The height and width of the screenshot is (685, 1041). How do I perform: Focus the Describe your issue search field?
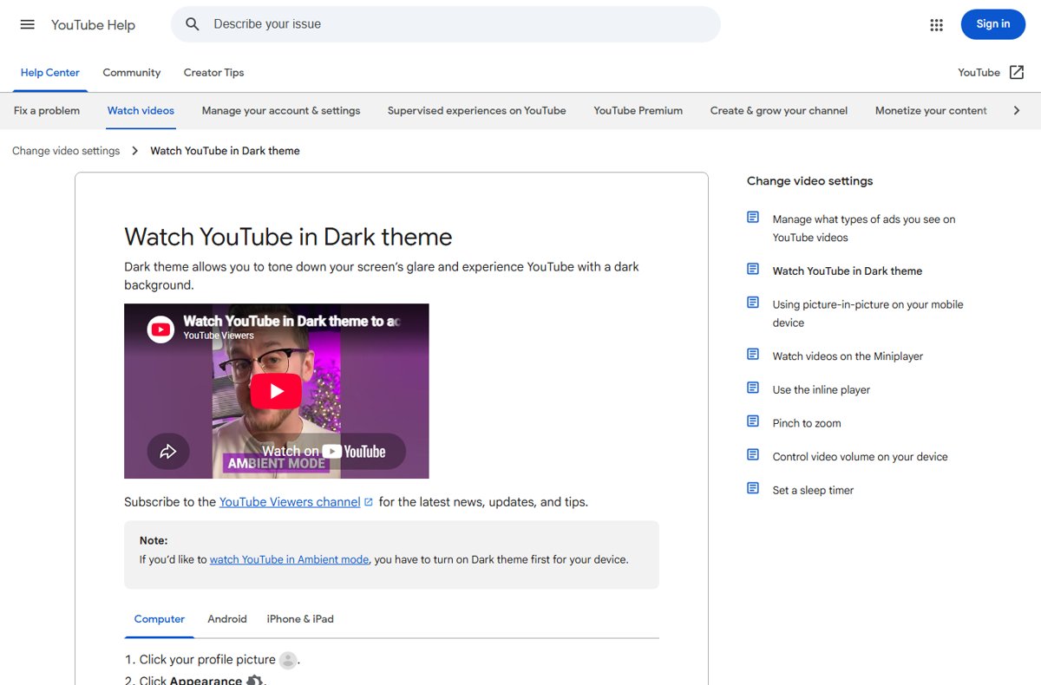click(x=446, y=24)
